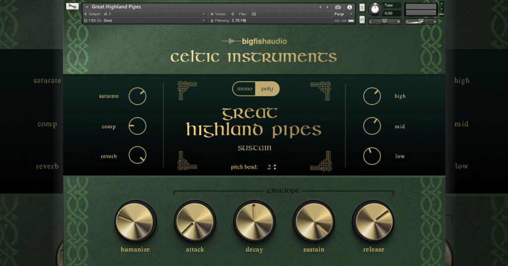
Task: Click the pitch bend value 2
Action: [x=269, y=167]
